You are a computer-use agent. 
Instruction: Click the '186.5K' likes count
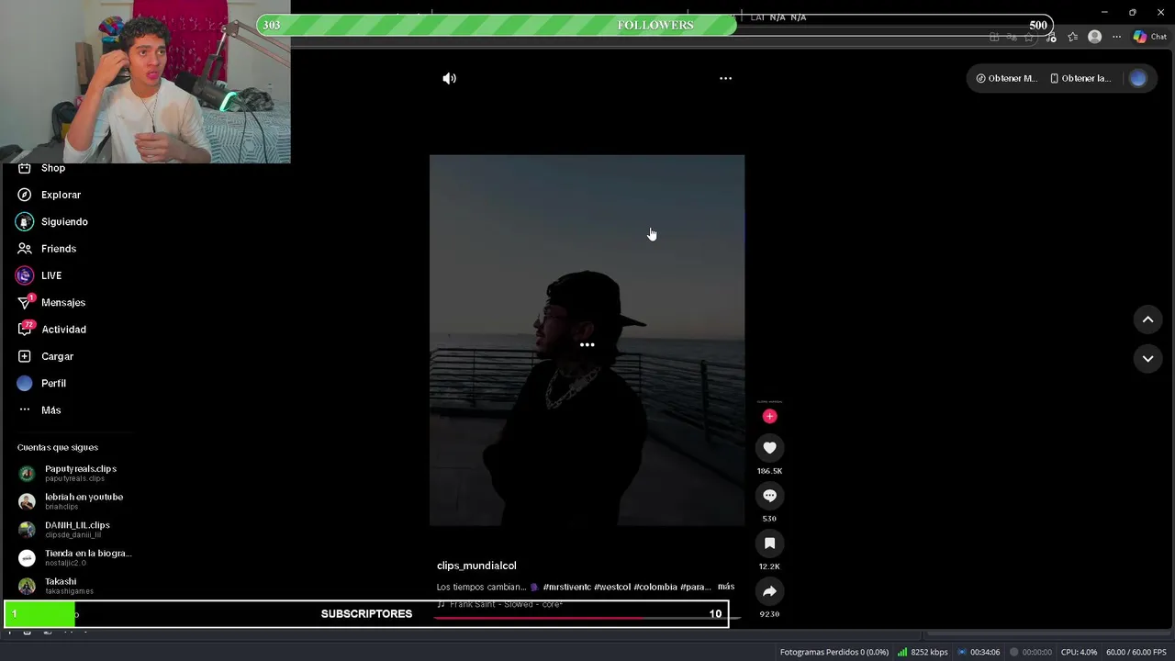point(769,471)
